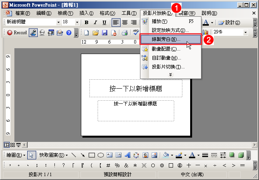This screenshot has height=180, width=259.
Task: Expand the full slideshow menu chevrons
Action: click(x=170, y=75)
